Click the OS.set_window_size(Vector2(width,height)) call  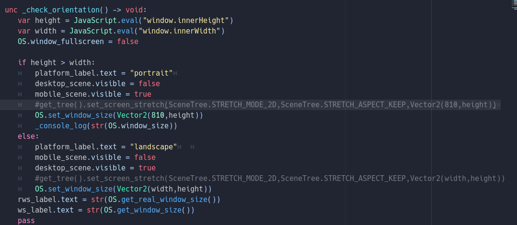(x=123, y=189)
